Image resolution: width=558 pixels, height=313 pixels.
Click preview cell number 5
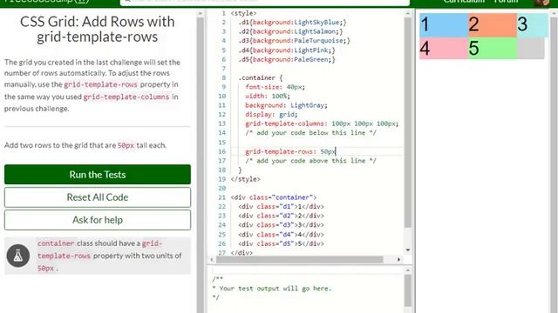(492, 49)
